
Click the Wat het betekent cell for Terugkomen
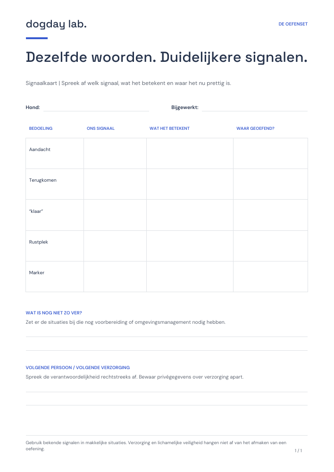[x=190, y=184]
